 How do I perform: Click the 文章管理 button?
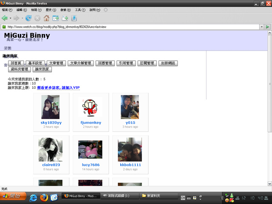tap(56, 63)
